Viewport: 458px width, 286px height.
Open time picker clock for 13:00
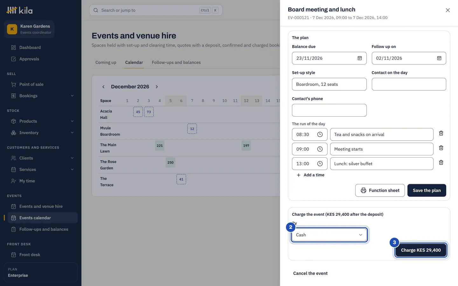point(320,164)
